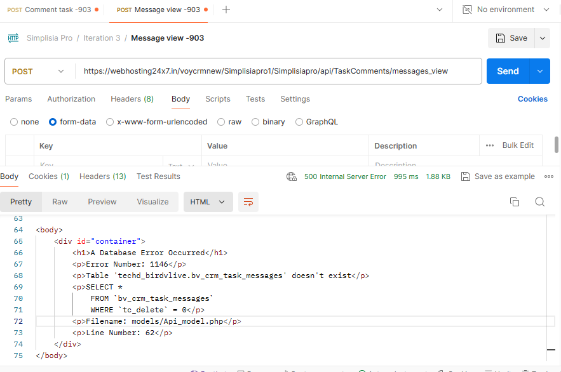This screenshot has height=372, width=561.
Task: Select the GraphQL body type
Action: click(299, 122)
